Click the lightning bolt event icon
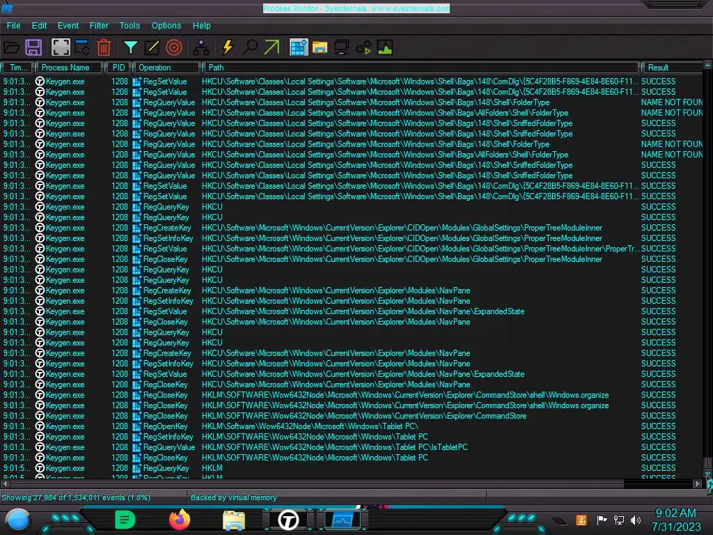This screenshot has width=713, height=535. point(228,47)
